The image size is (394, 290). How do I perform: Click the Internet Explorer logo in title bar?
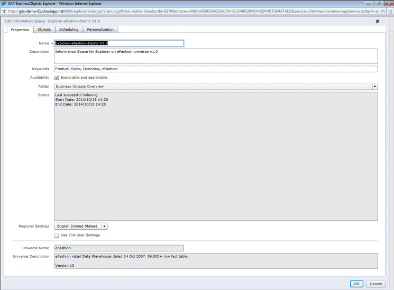(4, 3)
